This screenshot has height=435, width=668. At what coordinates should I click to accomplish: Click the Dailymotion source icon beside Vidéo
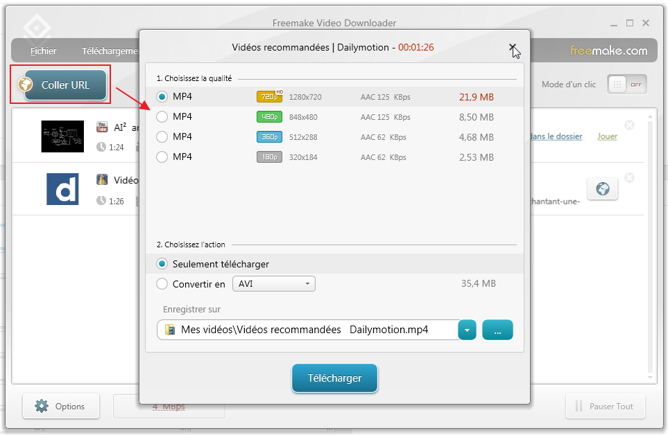point(102,179)
